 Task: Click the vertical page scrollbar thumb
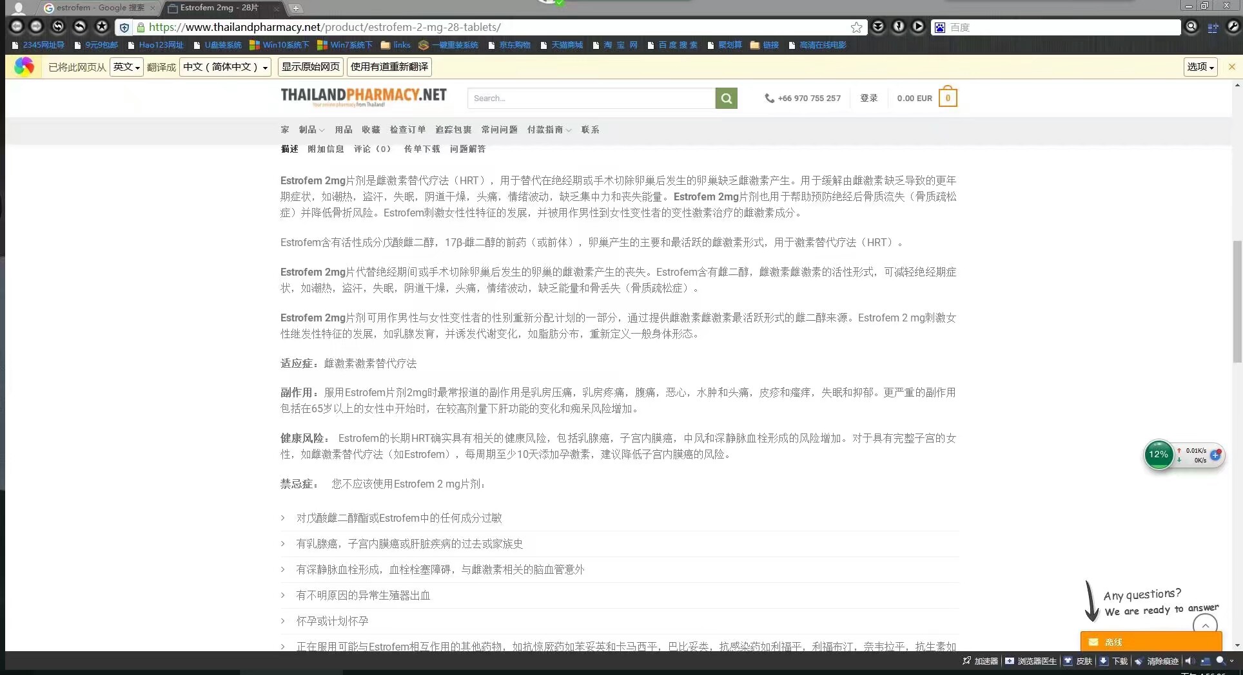(x=1237, y=301)
